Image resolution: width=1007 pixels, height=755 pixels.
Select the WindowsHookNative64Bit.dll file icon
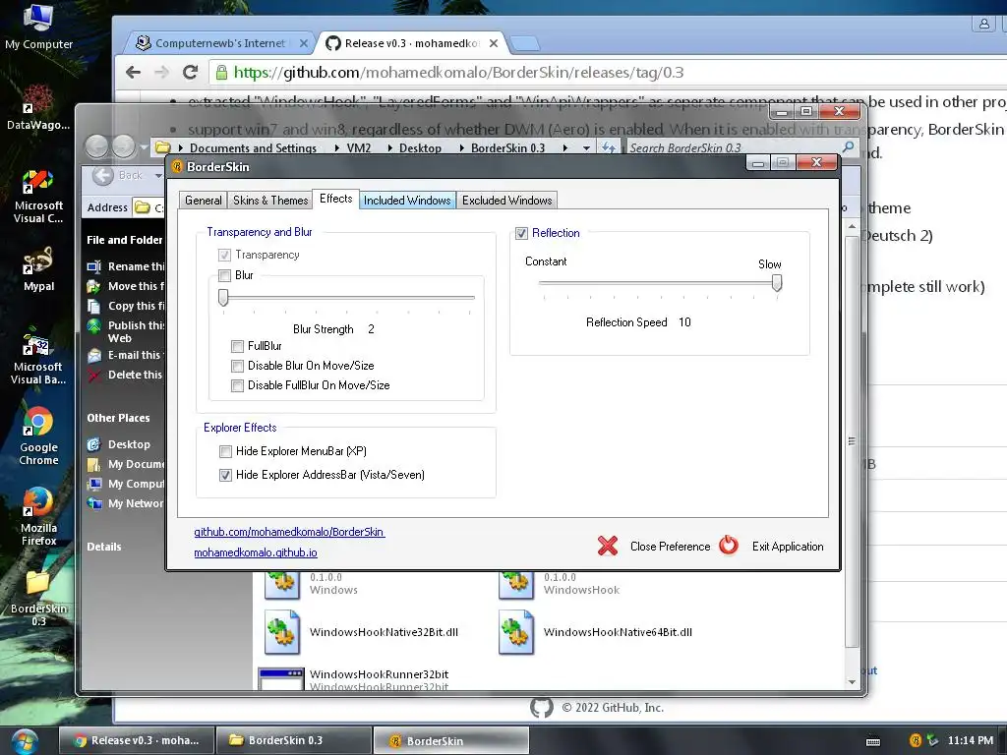point(516,632)
